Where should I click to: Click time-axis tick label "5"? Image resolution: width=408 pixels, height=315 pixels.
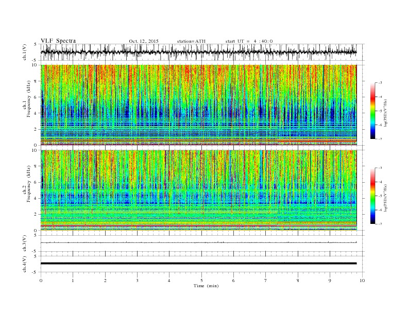click(x=201, y=281)
